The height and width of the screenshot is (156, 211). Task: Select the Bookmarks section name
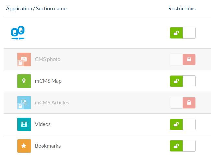[x=48, y=146]
